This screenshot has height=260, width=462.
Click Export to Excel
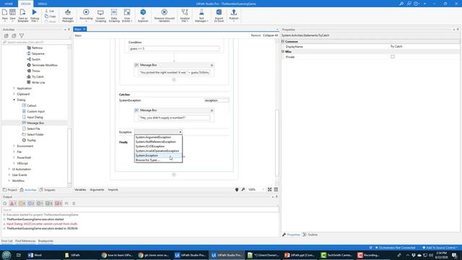219,15
